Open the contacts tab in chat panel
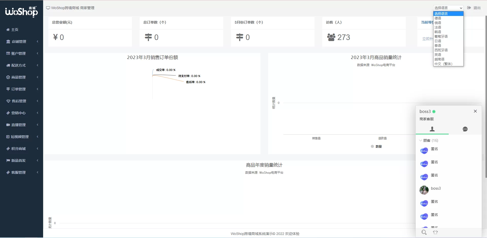This screenshot has width=487, height=238. (x=432, y=129)
